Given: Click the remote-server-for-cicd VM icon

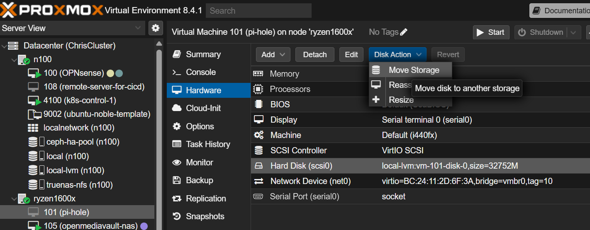Looking at the screenshot, I should 33,87.
